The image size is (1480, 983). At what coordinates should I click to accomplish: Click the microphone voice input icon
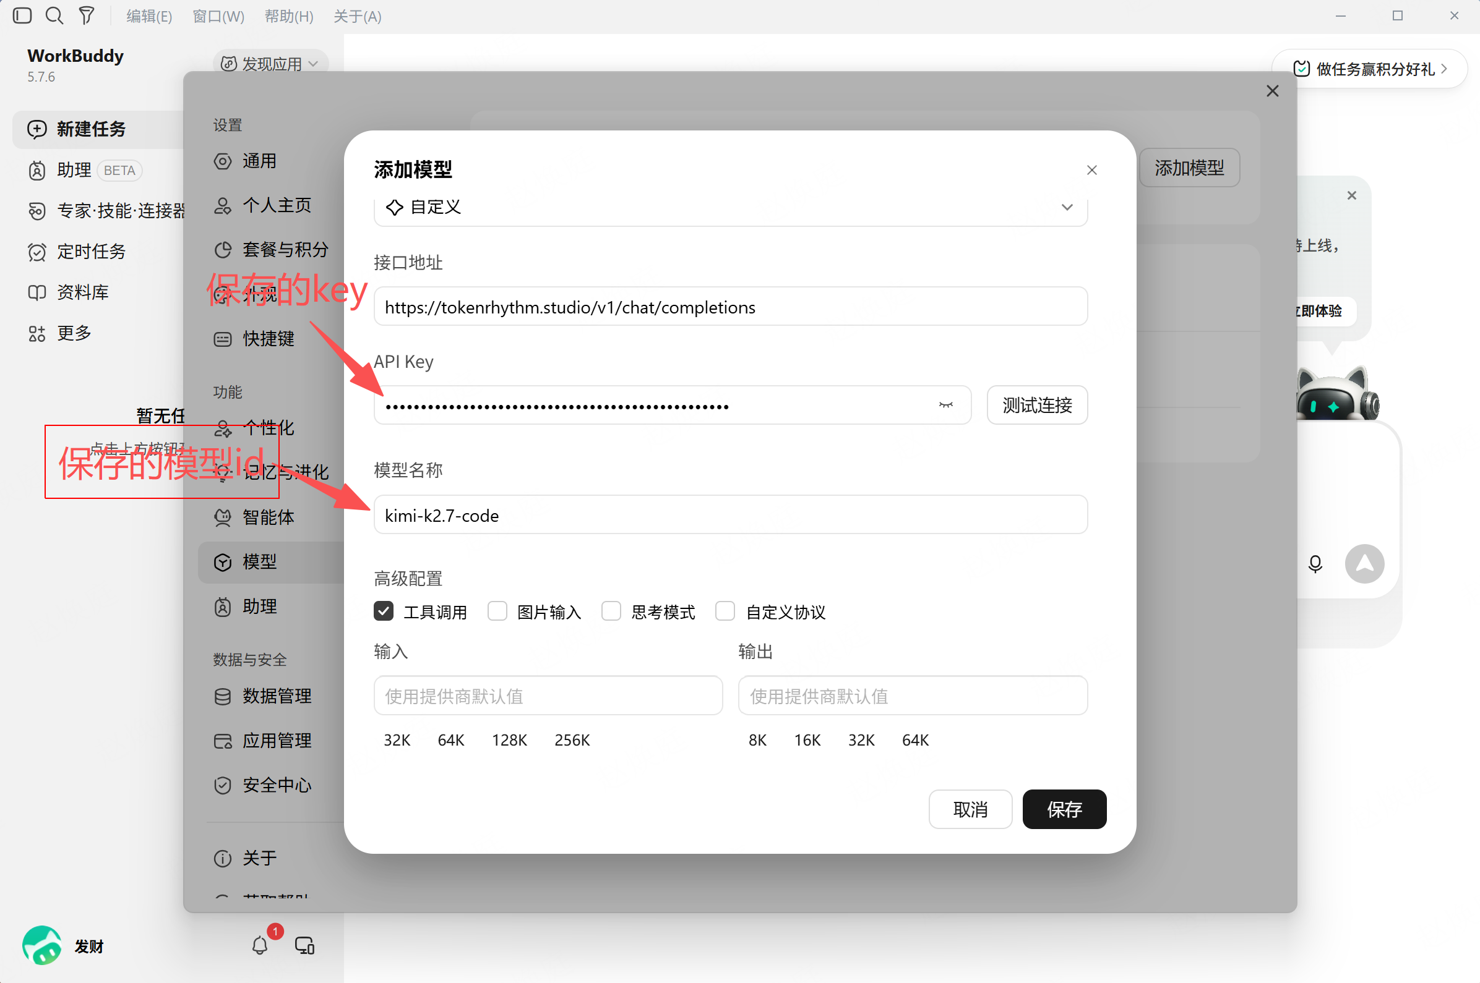(1315, 564)
